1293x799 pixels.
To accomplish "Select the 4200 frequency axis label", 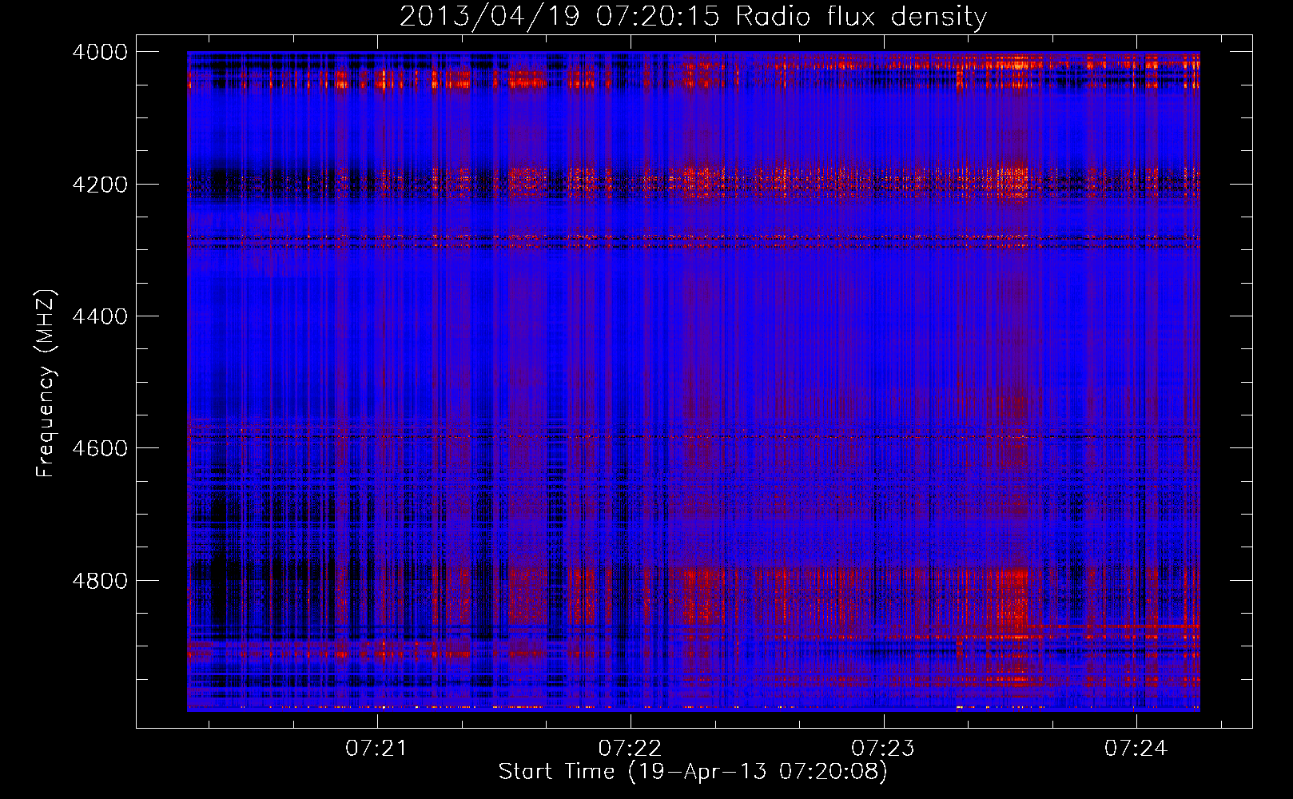I will pyautogui.click(x=100, y=185).
